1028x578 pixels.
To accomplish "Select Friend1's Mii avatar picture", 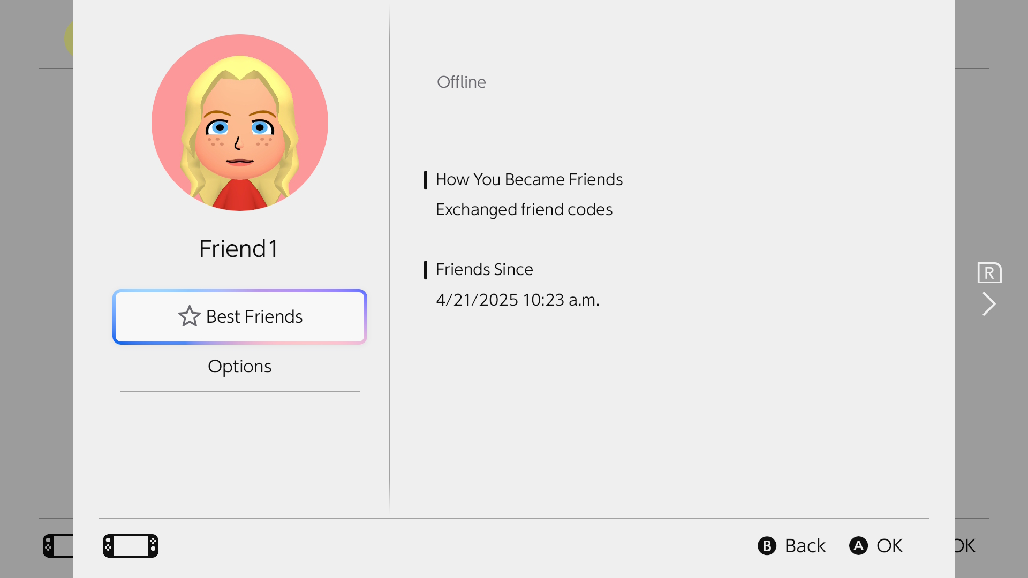I will pyautogui.click(x=240, y=123).
